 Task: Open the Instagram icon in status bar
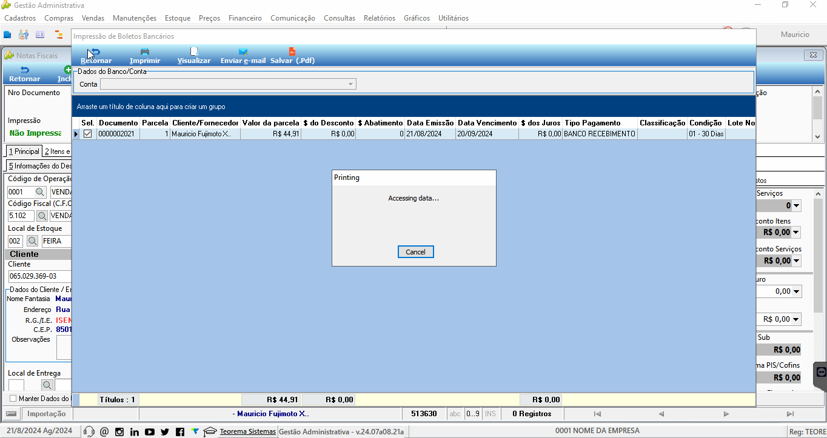pos(119,431)
